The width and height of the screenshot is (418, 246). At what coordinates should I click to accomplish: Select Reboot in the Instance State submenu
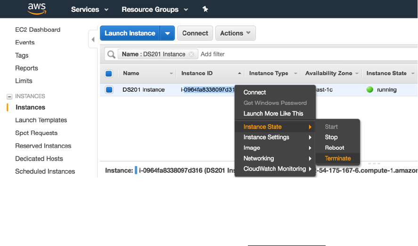pos(335,148)
